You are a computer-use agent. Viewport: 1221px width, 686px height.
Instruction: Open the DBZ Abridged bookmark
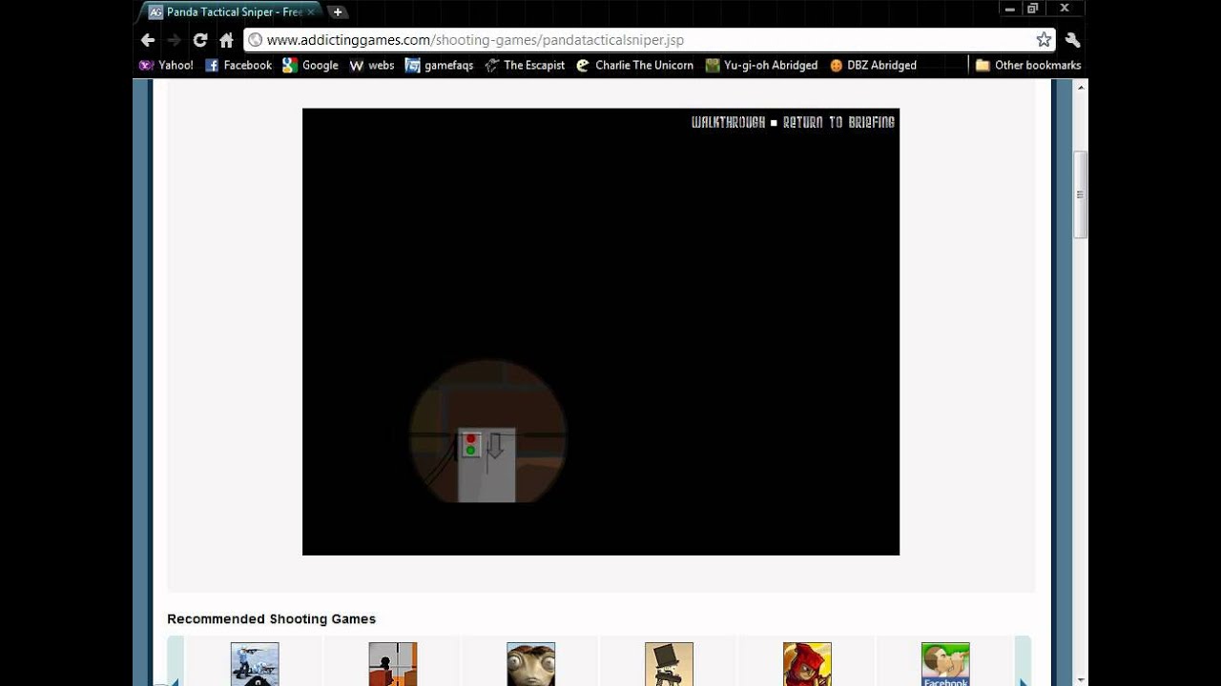coord(873,66)
